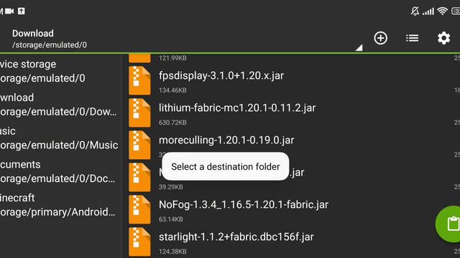460x258 pixels.
Task: Open the Minecraft bookmark in sidebar
Action: click(x=60, y=205)
